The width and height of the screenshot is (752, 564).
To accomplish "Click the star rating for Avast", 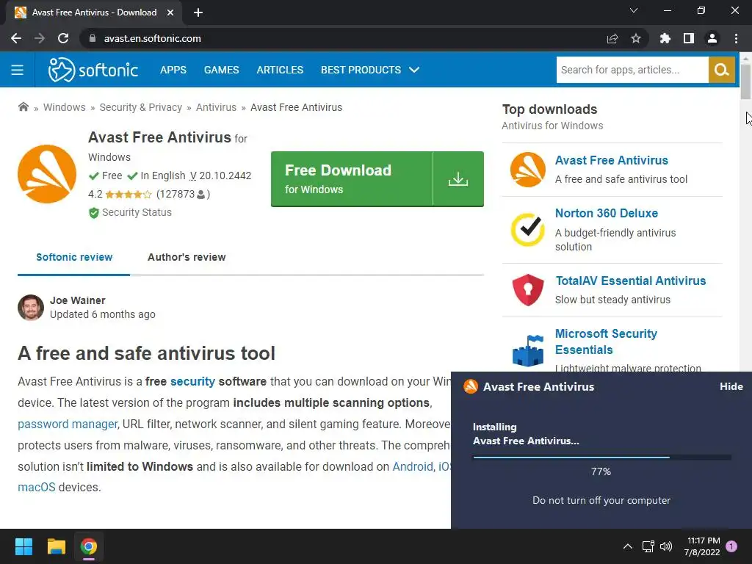I will point(128,194).
